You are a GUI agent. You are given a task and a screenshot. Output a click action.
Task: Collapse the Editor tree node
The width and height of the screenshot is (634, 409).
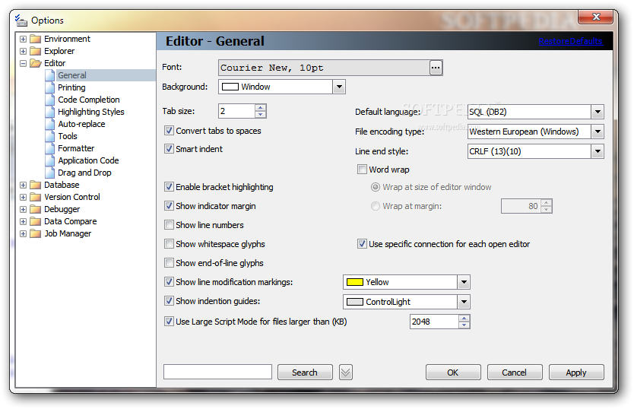[x=23, y=64]
